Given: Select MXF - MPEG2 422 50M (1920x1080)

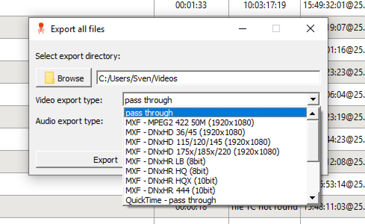Looking at the screenshot, I should 190,122.
